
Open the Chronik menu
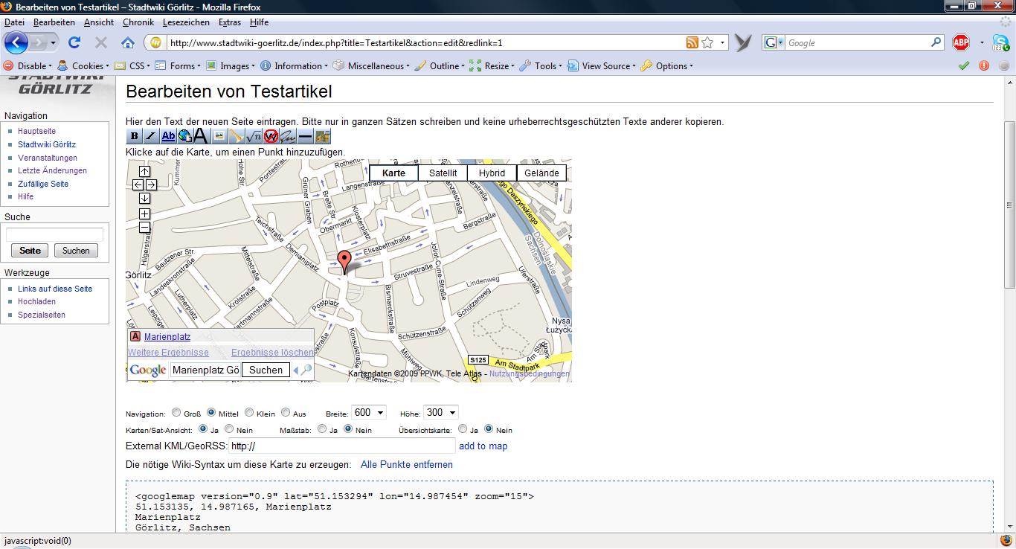(x=138, y=22)
